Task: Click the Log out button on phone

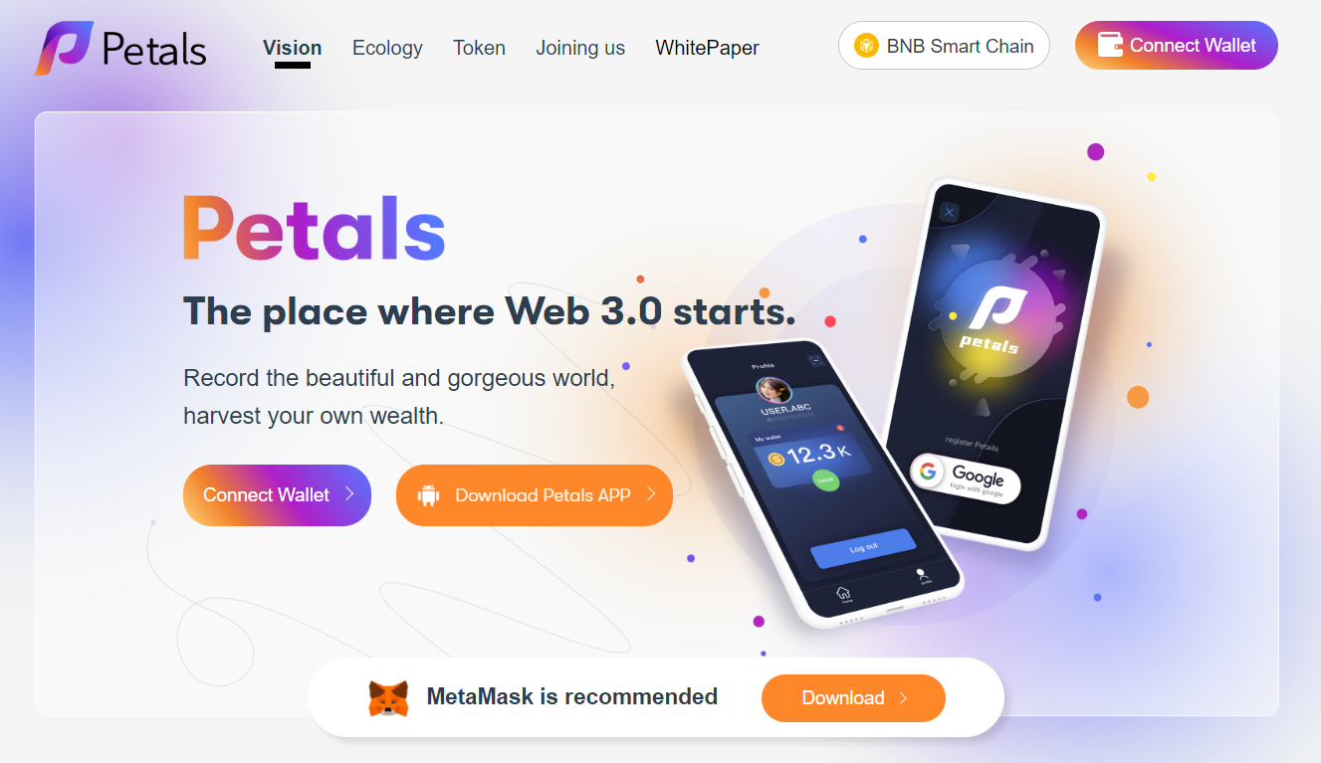Action: click(863, 548)
